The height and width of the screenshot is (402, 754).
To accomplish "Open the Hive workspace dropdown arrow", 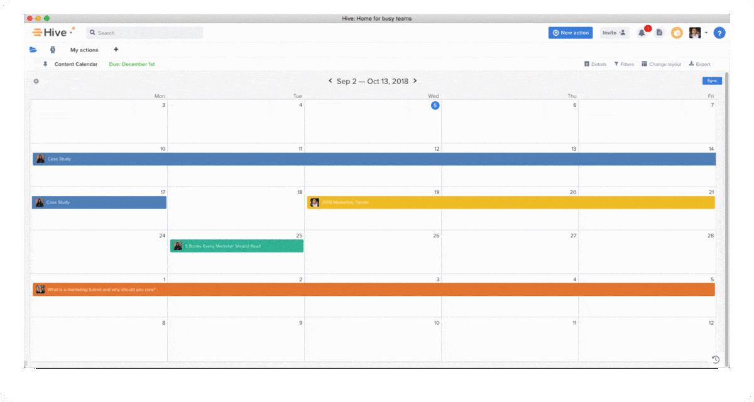I will [72, 33].
